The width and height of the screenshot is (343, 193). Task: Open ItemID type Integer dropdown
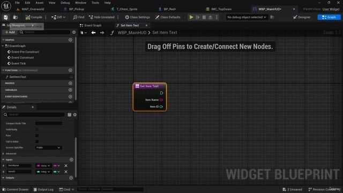click(43, 172)
